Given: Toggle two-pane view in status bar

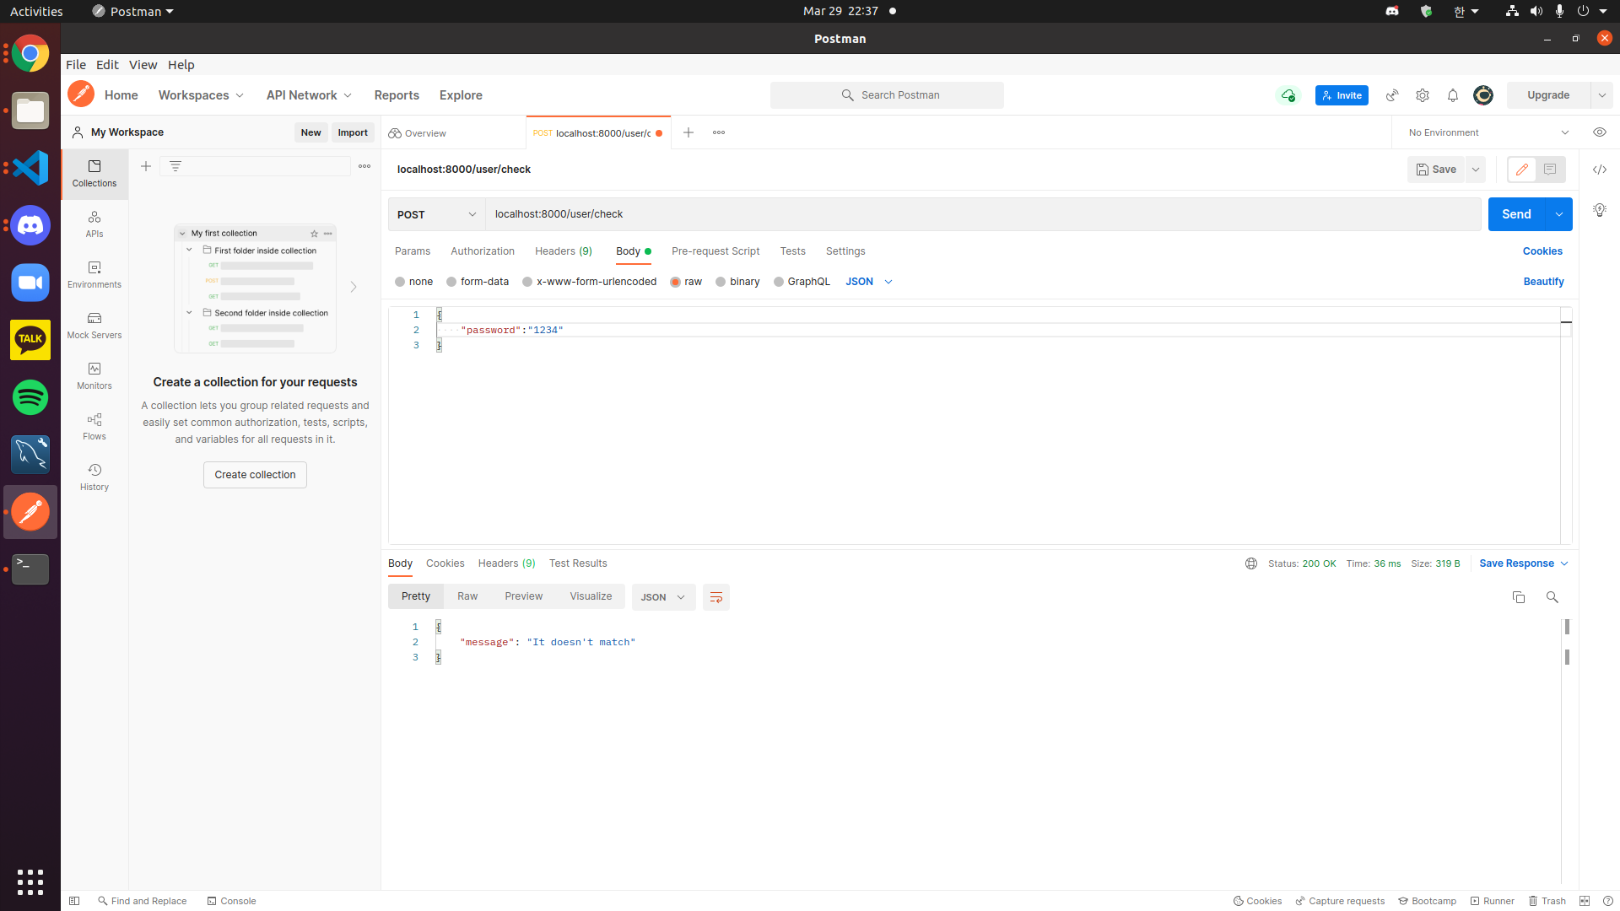Looking at the screenshot, I should coord(1585,901).
